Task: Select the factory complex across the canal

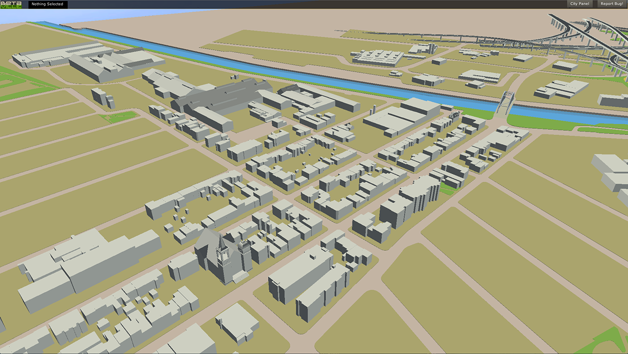Action: click(x=377, y=58)
